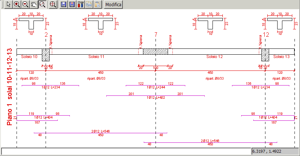This screenshot has width=300, height=156.
Task: Activate the zoom in magnifier tool
Action: pos(17,4)
